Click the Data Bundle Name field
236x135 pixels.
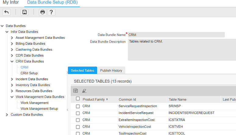176,35
